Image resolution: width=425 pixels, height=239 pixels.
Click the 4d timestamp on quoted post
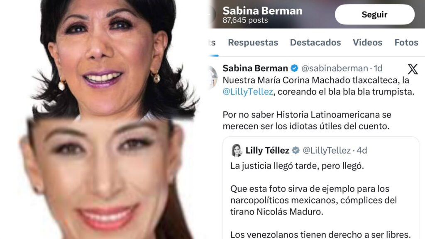[x=362, y=150]
